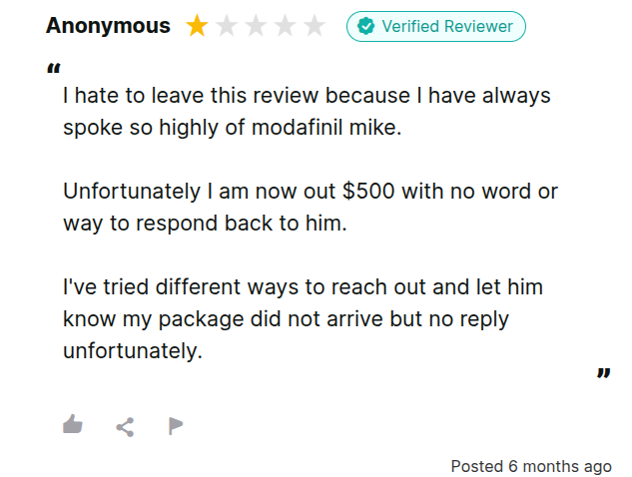Click the share icon below the review
Viewport: 632px width, 477px height.
(125, 426)
